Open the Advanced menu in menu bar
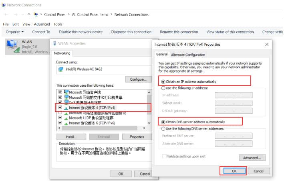284x181 pixels. (x=42, y=24)
